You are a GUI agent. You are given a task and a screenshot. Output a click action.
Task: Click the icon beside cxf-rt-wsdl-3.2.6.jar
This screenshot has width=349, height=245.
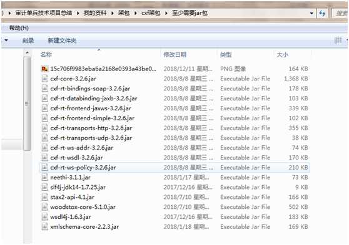[44, 158]
